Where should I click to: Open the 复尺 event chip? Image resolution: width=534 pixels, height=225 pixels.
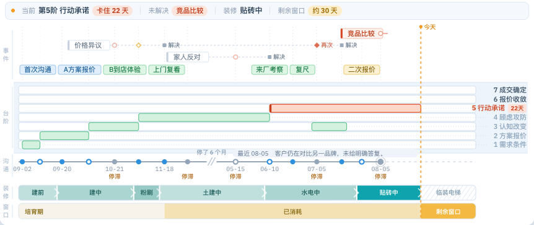302,69
